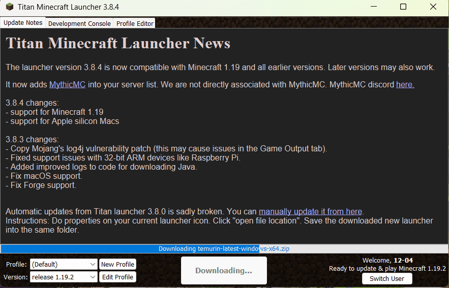This screenshot has width=449, height=288.
Task: Switch to the Update Notes tab
Action: [23, 23]
